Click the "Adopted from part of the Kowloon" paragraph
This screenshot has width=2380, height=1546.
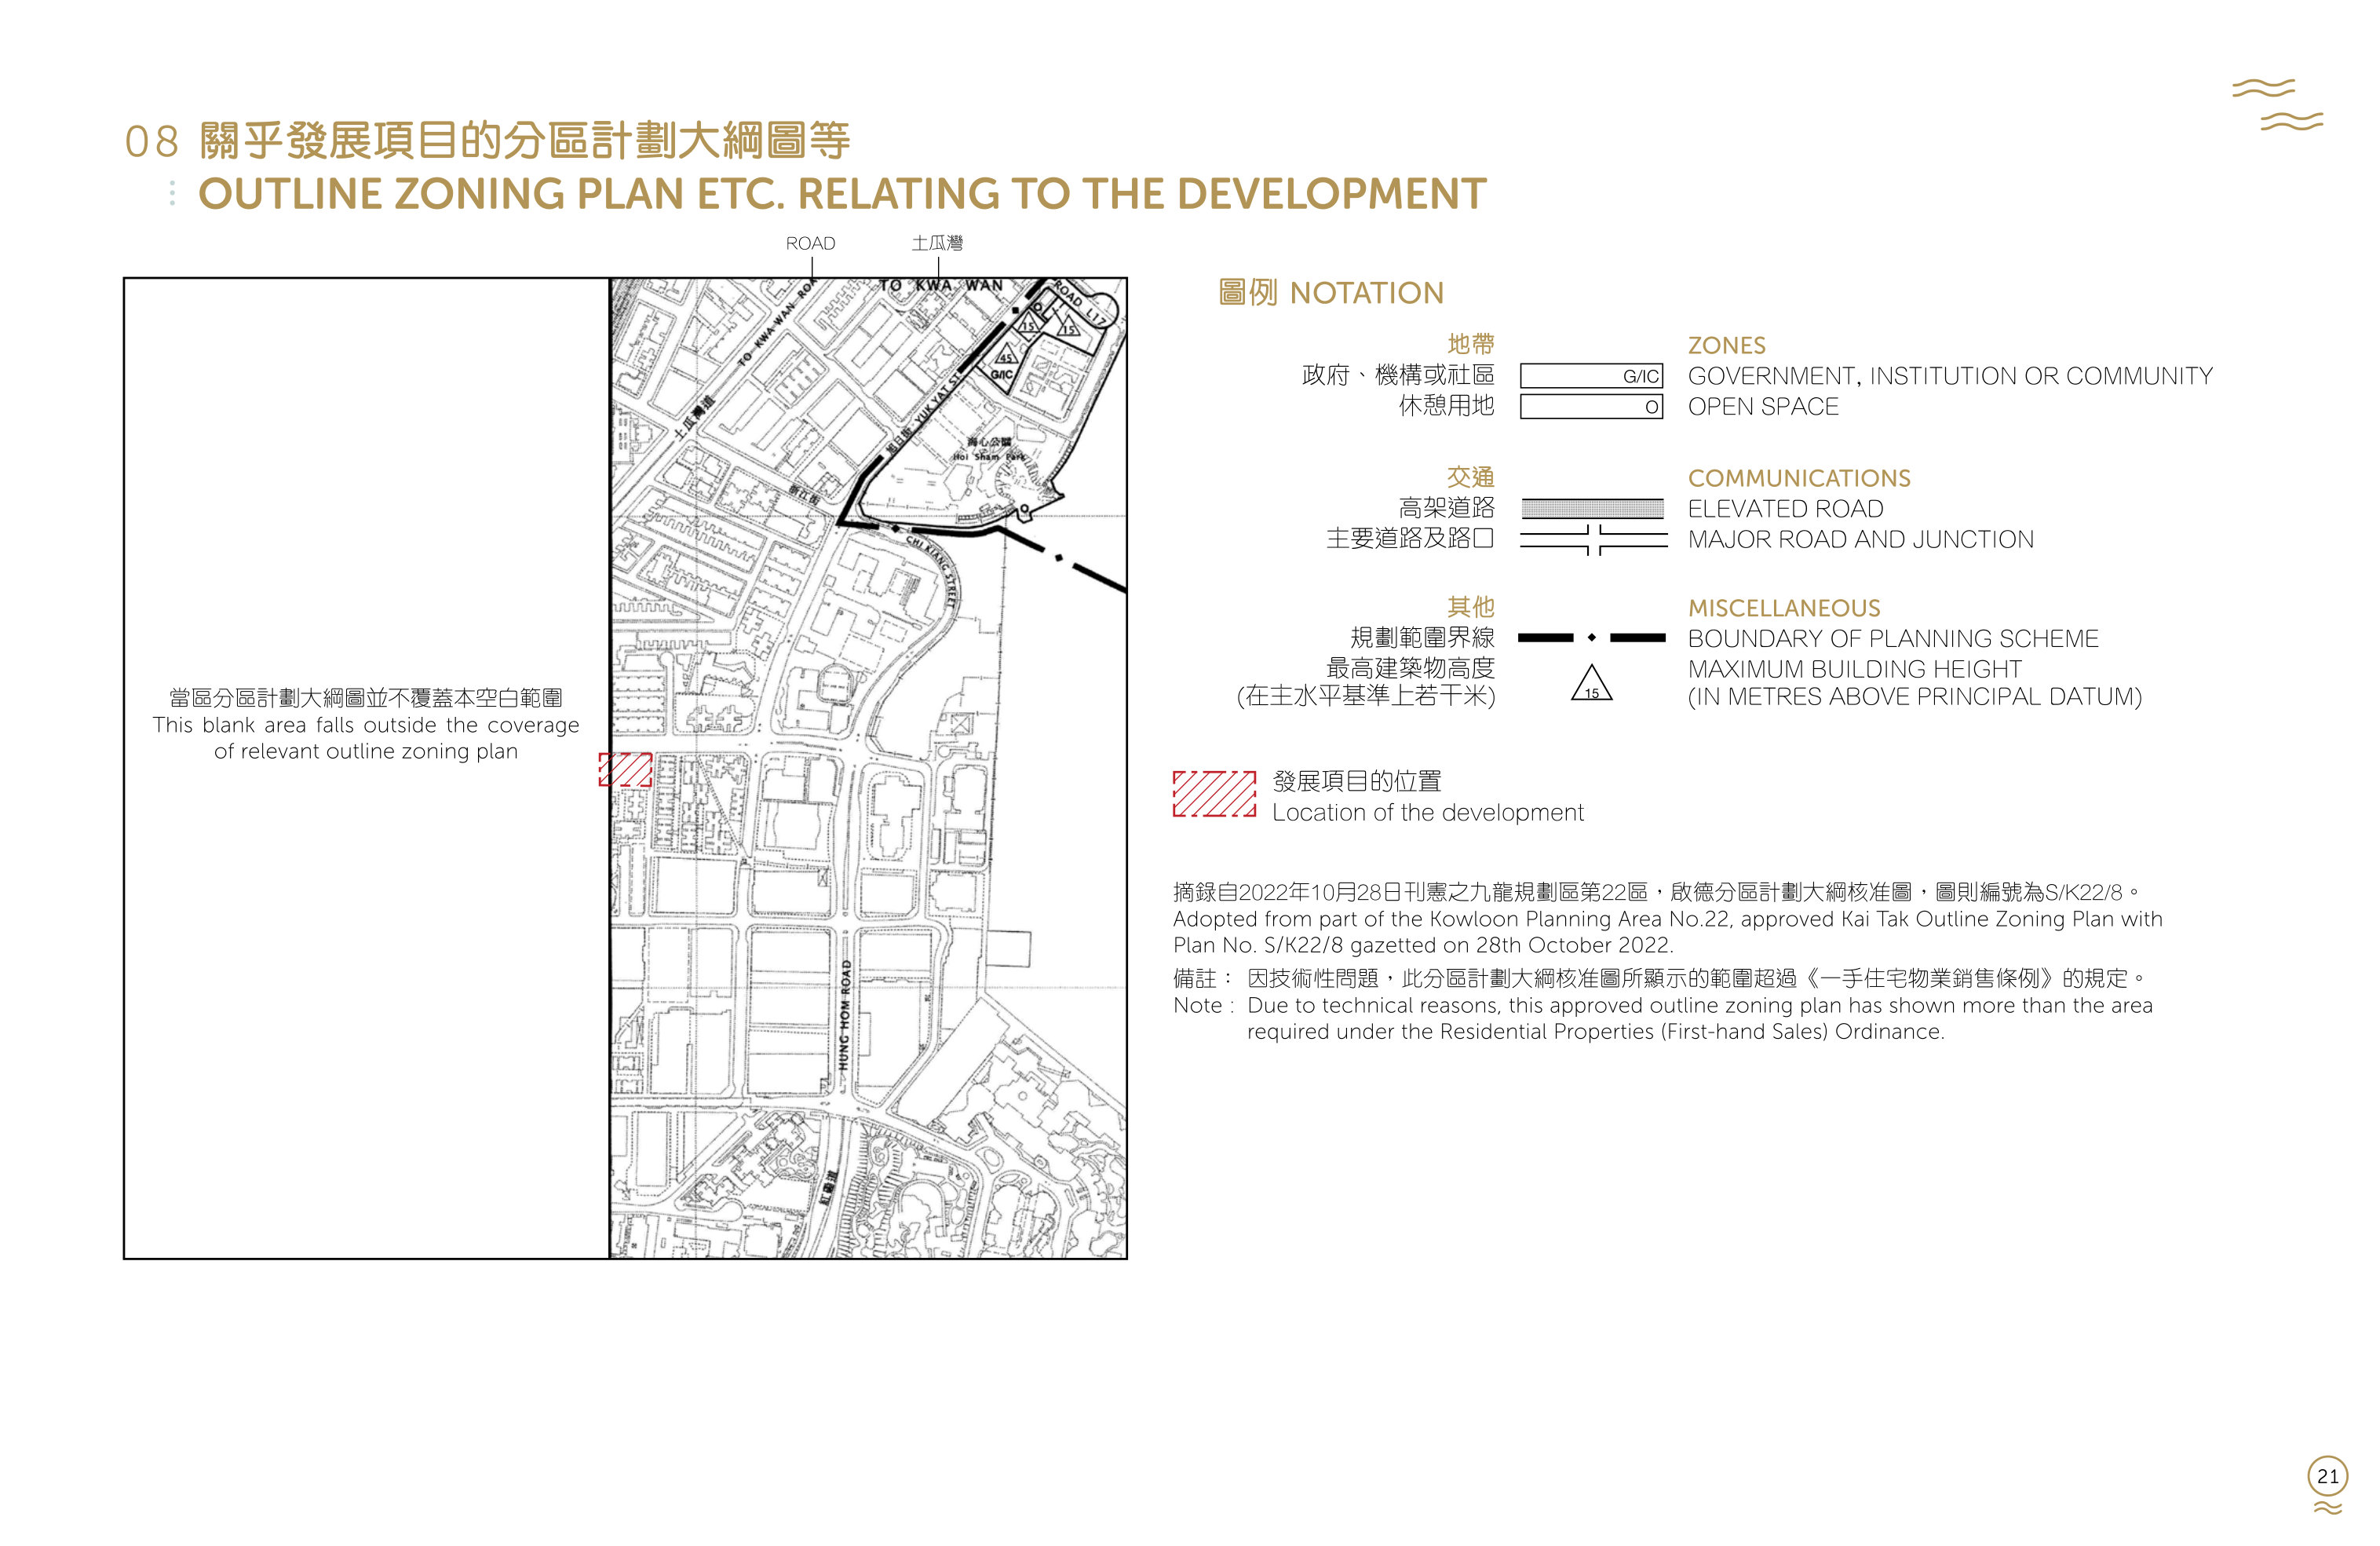point(1667,932)
